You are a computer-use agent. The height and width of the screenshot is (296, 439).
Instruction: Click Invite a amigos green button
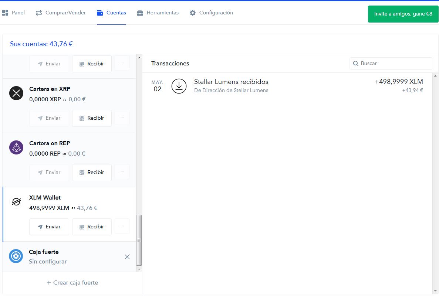coord(403,14)
